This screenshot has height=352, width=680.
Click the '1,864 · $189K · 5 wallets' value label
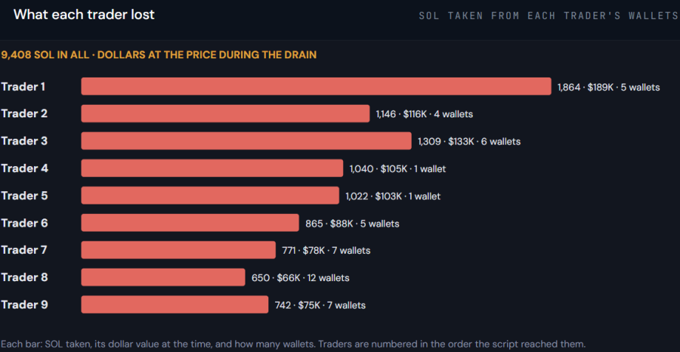pyautogui.click(x=608, y=88)
